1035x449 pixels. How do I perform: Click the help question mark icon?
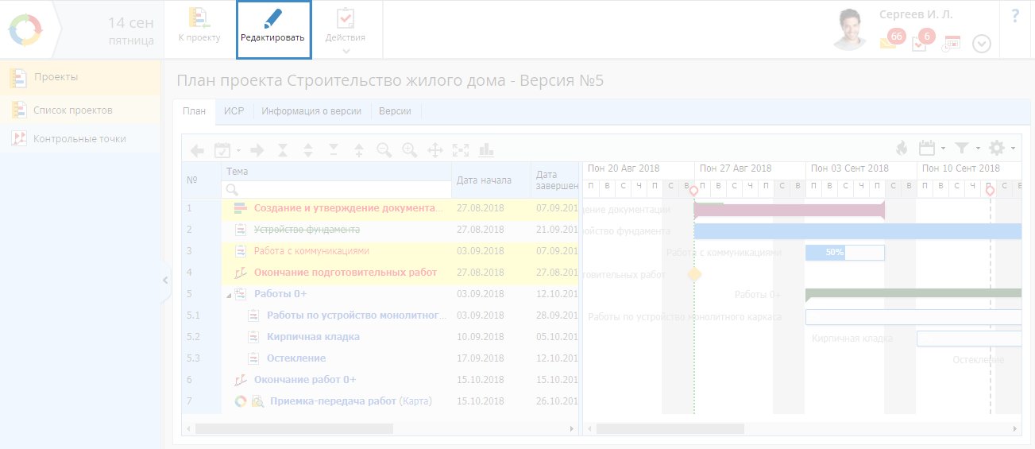[1015, 17]
